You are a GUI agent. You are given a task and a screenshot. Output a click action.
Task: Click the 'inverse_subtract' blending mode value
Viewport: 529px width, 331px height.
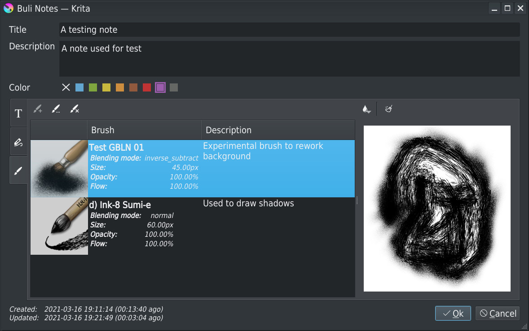point(172,158)
